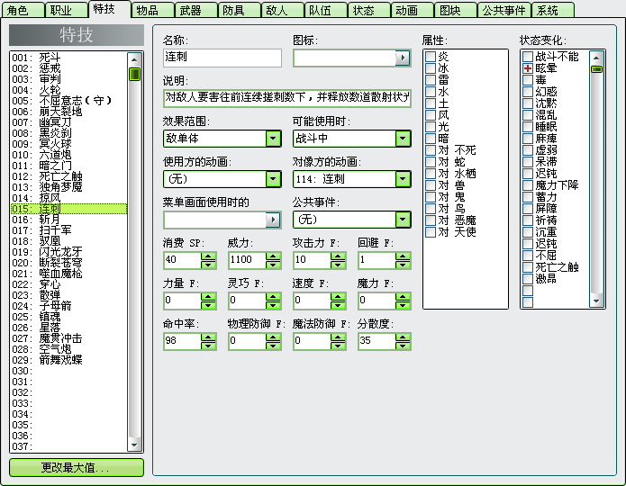The width and height of the screenshot is (626, 486).
Task: Click the 消费 SP spinner arrows
Action: [208, 260]
